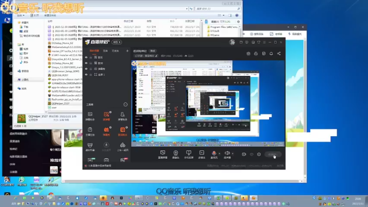Switch to the second scene tab
368x207 pixels.
[105, 51]
